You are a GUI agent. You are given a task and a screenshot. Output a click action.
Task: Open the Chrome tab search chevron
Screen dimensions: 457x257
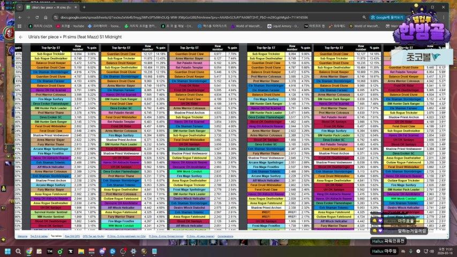tap(19, 7)
